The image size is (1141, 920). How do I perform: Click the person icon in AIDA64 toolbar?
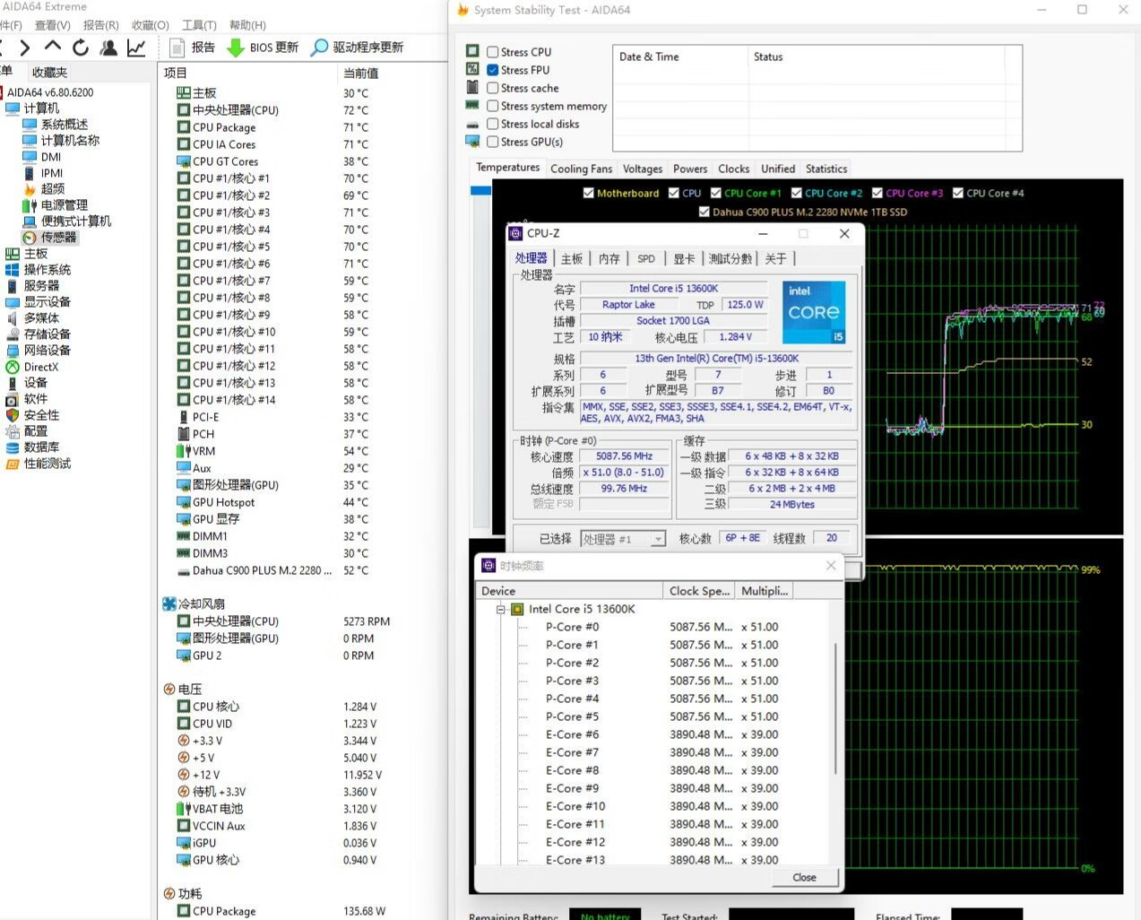click(108, 48)
